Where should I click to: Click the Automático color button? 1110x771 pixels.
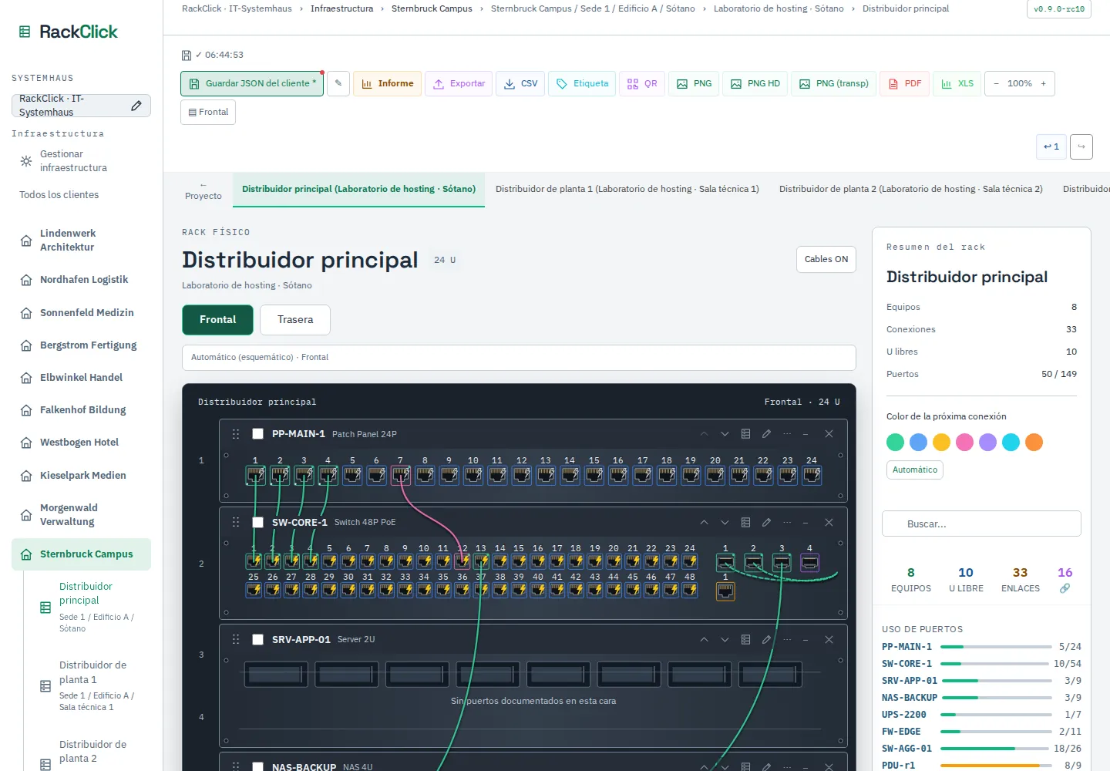tap(915, 470)
